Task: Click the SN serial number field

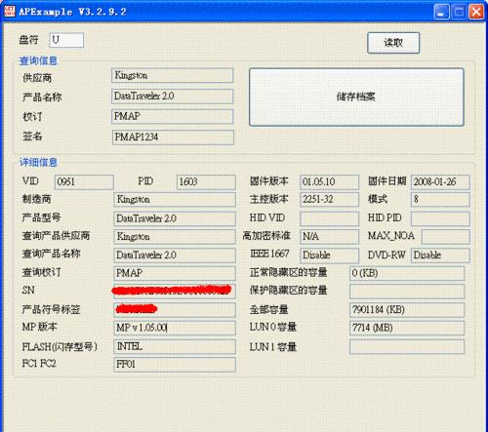Action: point(175,291)
